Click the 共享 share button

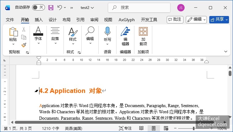click(x=219, y=20)
